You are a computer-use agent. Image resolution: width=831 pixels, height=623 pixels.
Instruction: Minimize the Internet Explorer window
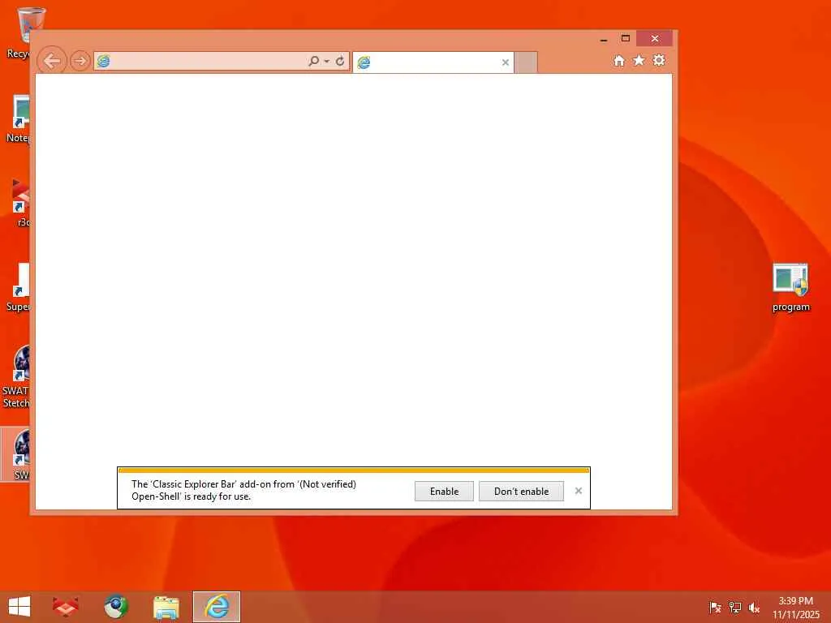pos(604,39)
